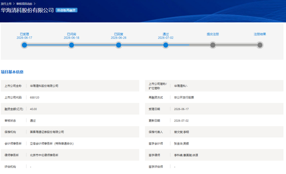Click the 签字律师 field label
The width and height of the screenshot is (286, 174).
point(154,155)
